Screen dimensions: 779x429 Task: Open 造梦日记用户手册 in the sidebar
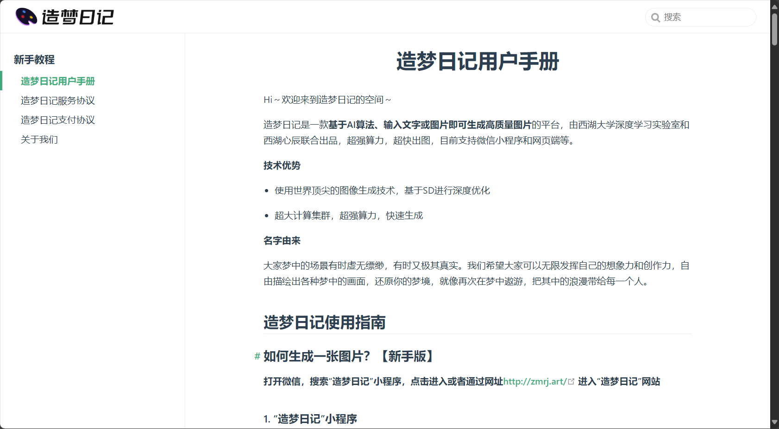[58, 81]
